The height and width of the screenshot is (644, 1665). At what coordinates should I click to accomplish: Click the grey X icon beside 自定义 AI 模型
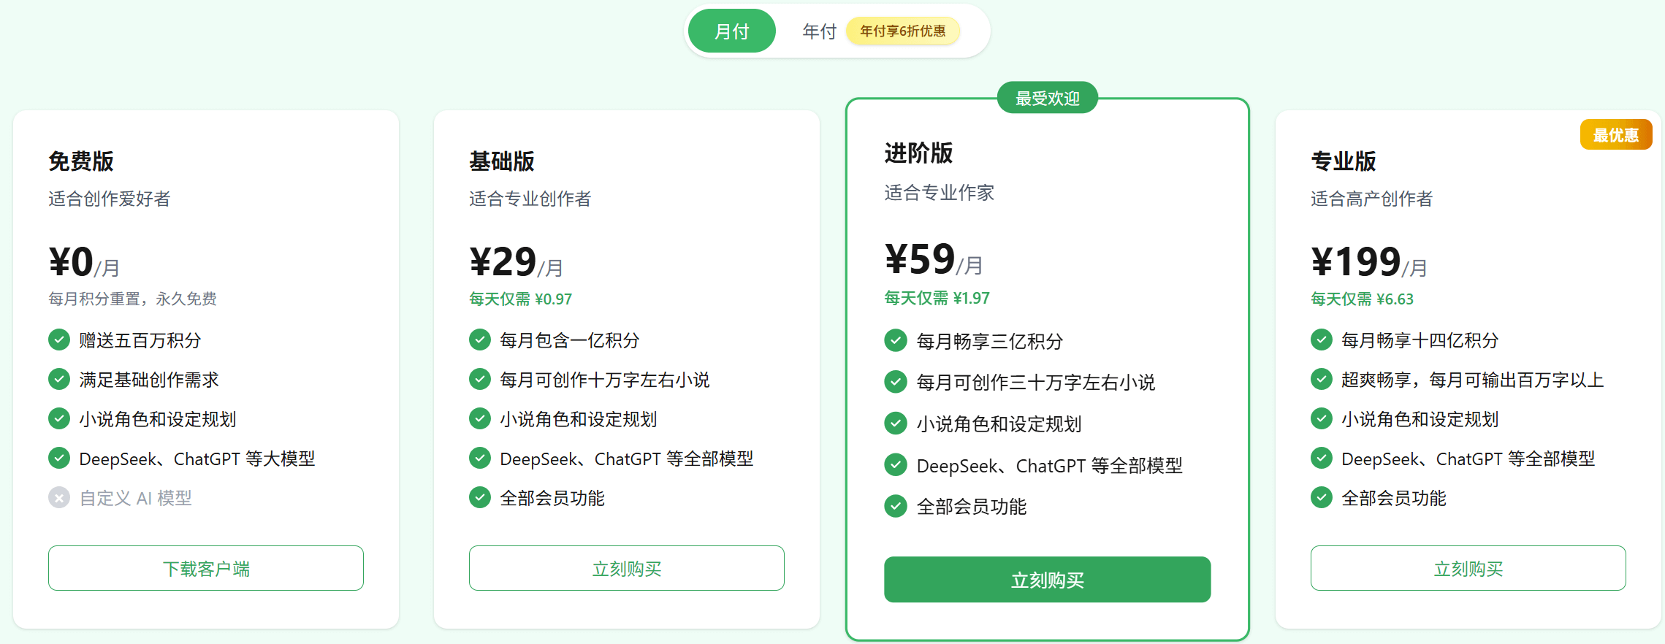click(x=59, y=498)
